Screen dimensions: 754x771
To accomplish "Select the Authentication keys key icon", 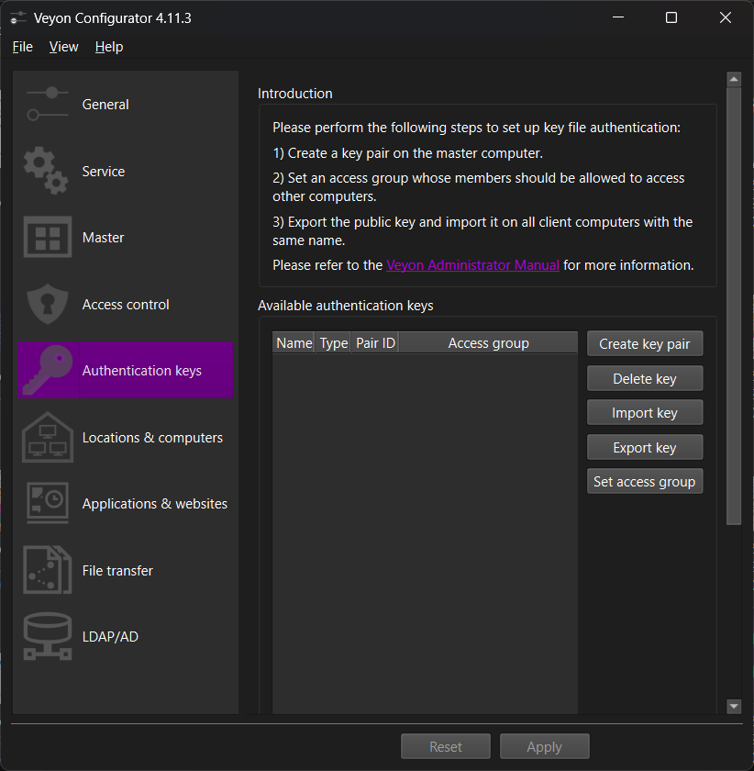I will coord(48,370).
